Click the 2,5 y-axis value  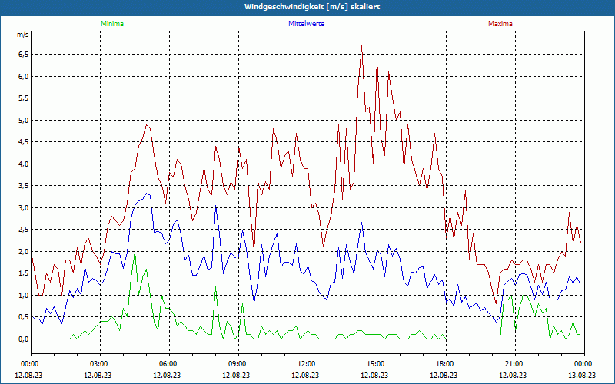[x=23, y=229]
